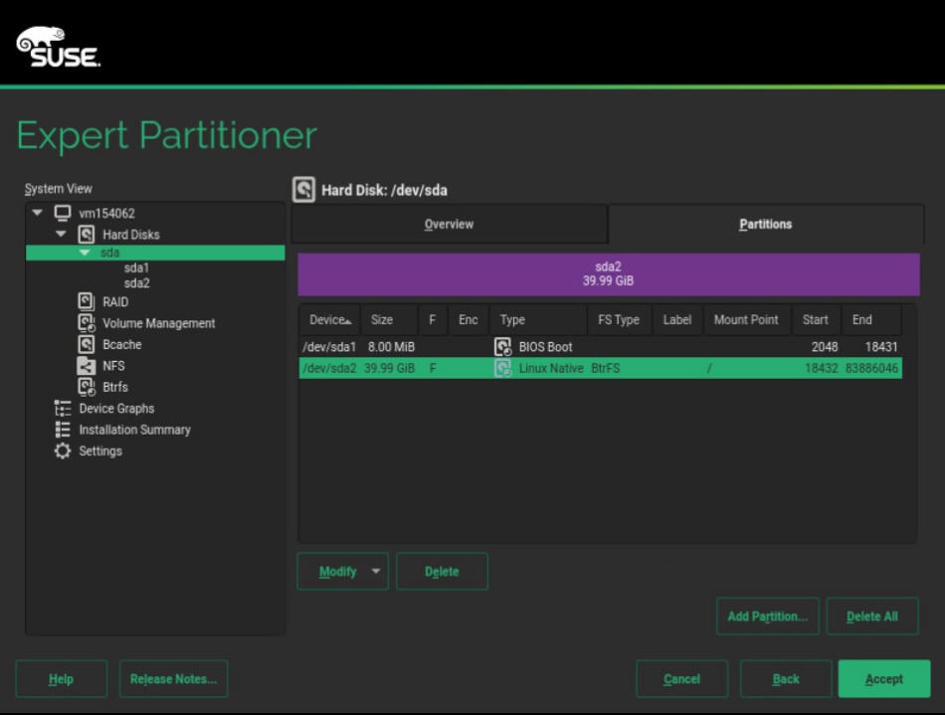Click the Btrfs icon in sidebar

(x=87, y=387)
